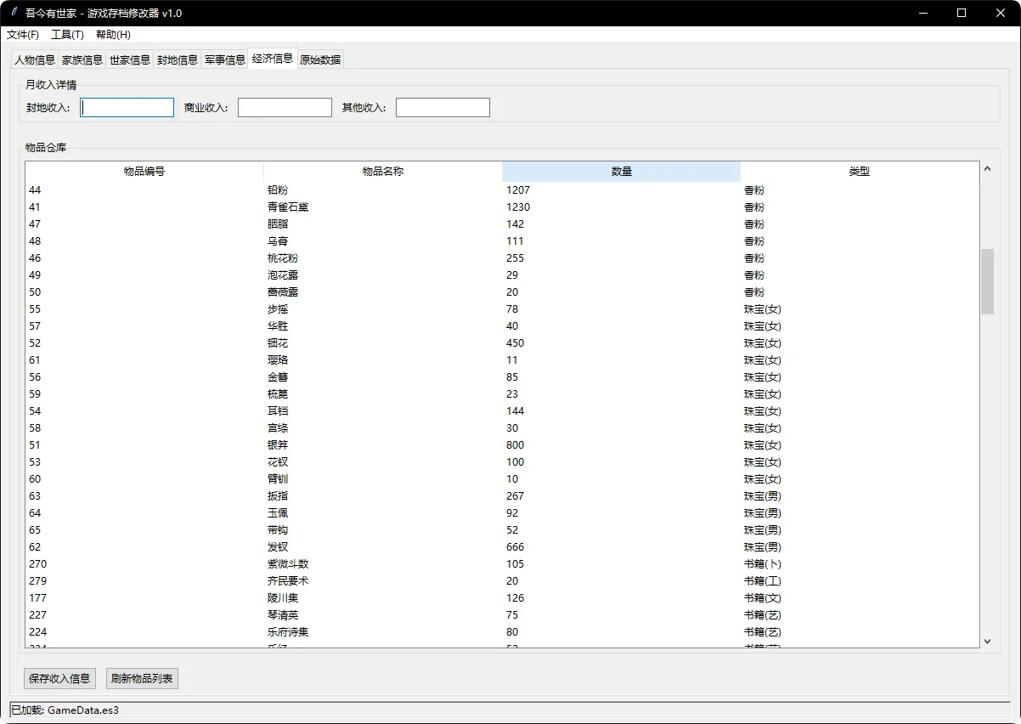Select the 胭脂 item row
Screen dimensions: 1021x724
(502, 223)
